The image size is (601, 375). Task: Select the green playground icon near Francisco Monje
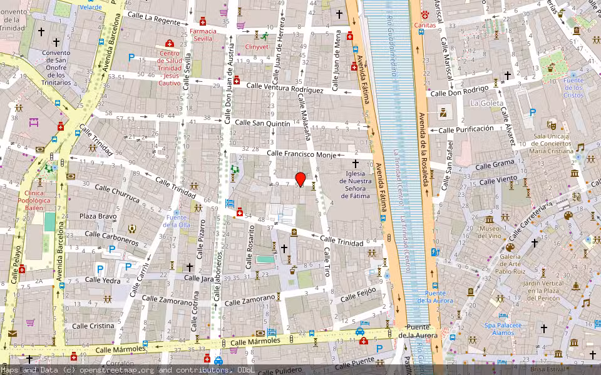tap(235, 169)
